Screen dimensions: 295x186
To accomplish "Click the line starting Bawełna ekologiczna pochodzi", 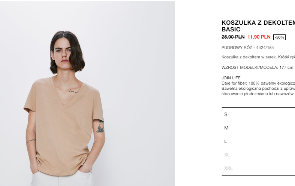I will pos(258,88).
